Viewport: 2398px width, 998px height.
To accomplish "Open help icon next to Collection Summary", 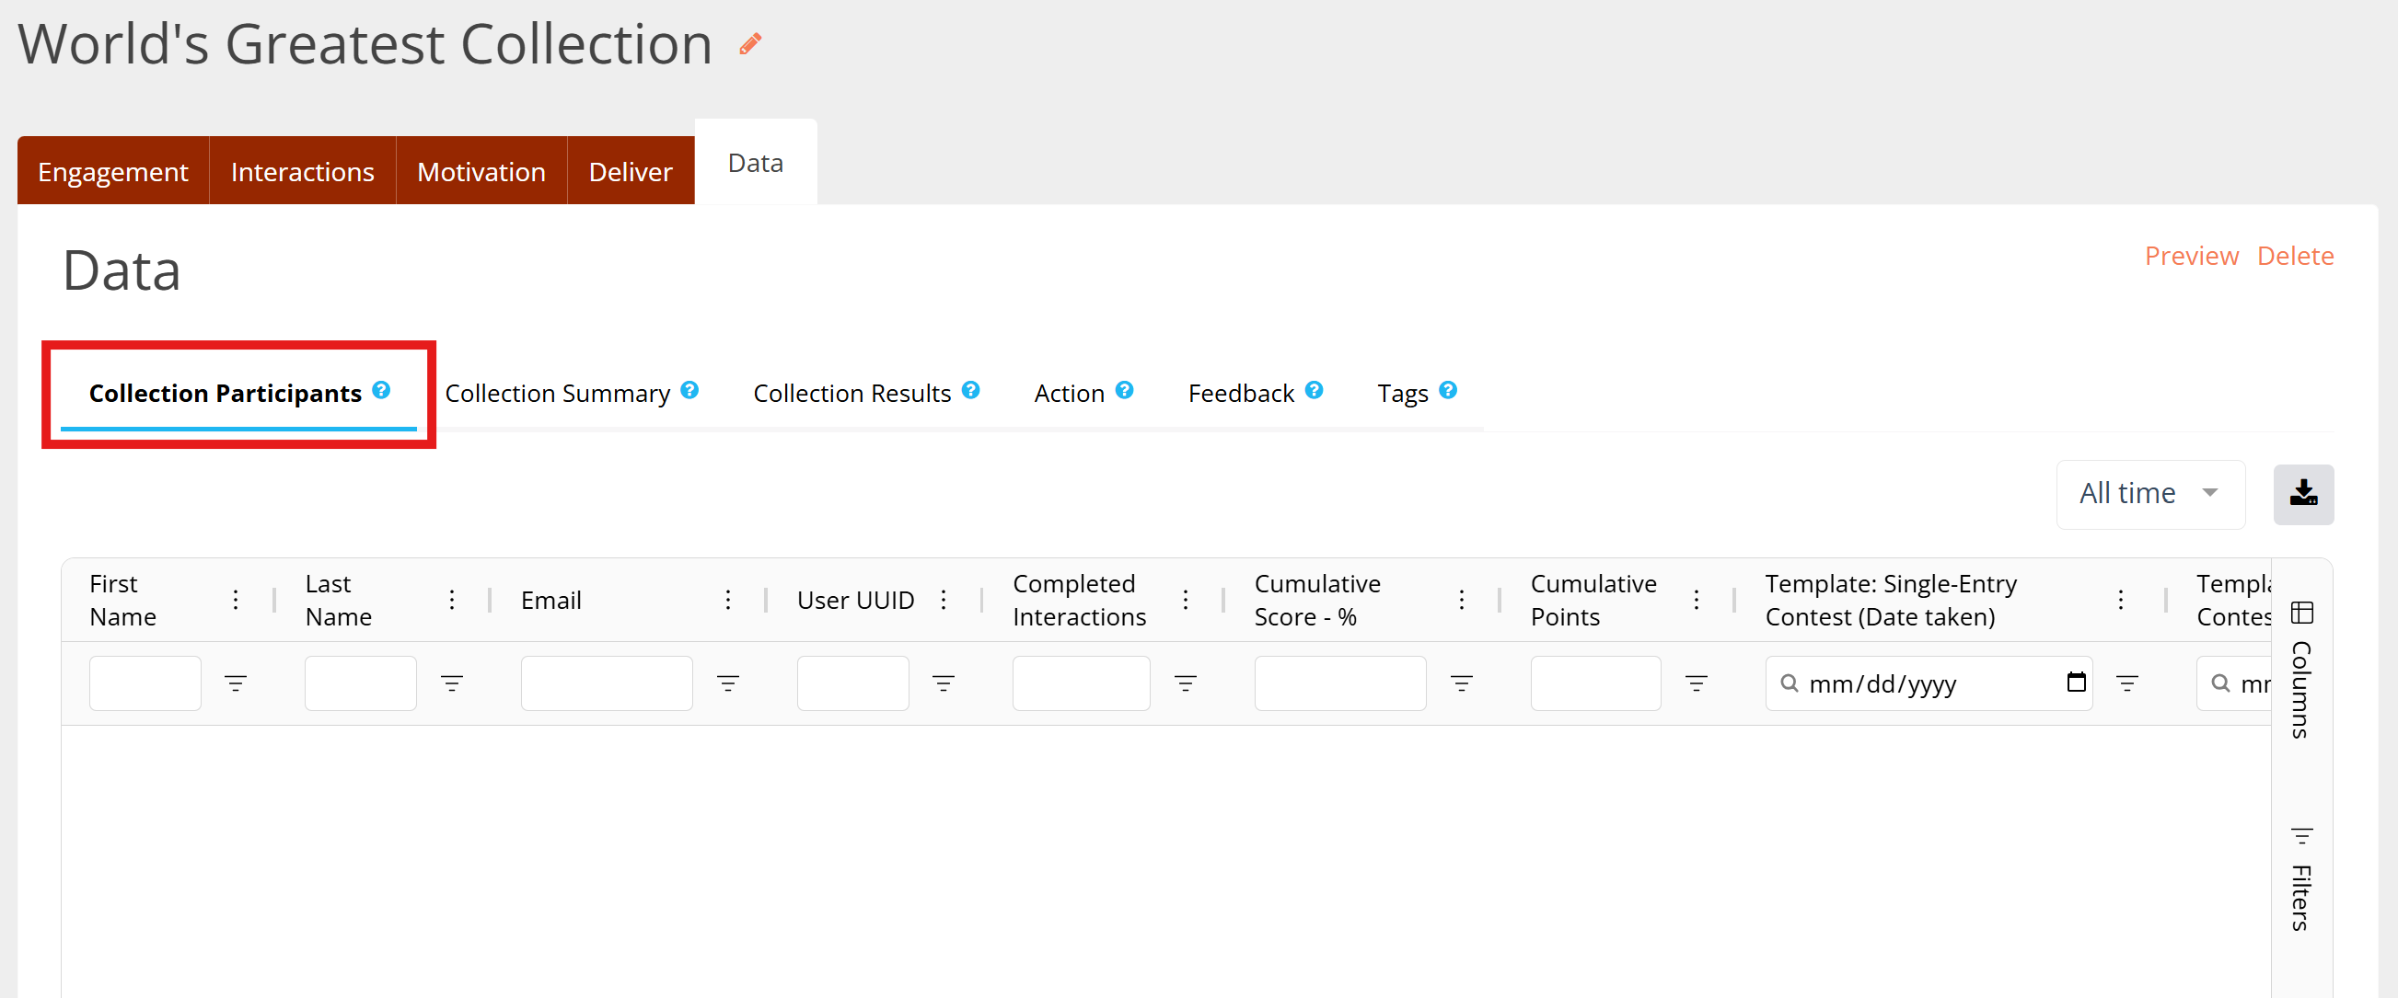I will tap(689, 390).
